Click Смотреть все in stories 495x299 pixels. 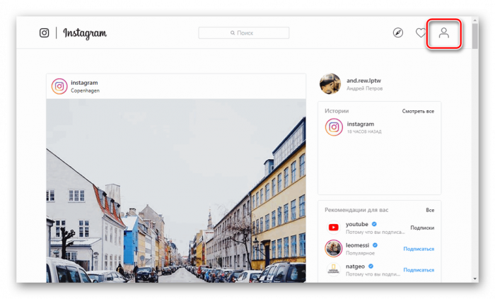pyautogui.click(x=418, y=111)
